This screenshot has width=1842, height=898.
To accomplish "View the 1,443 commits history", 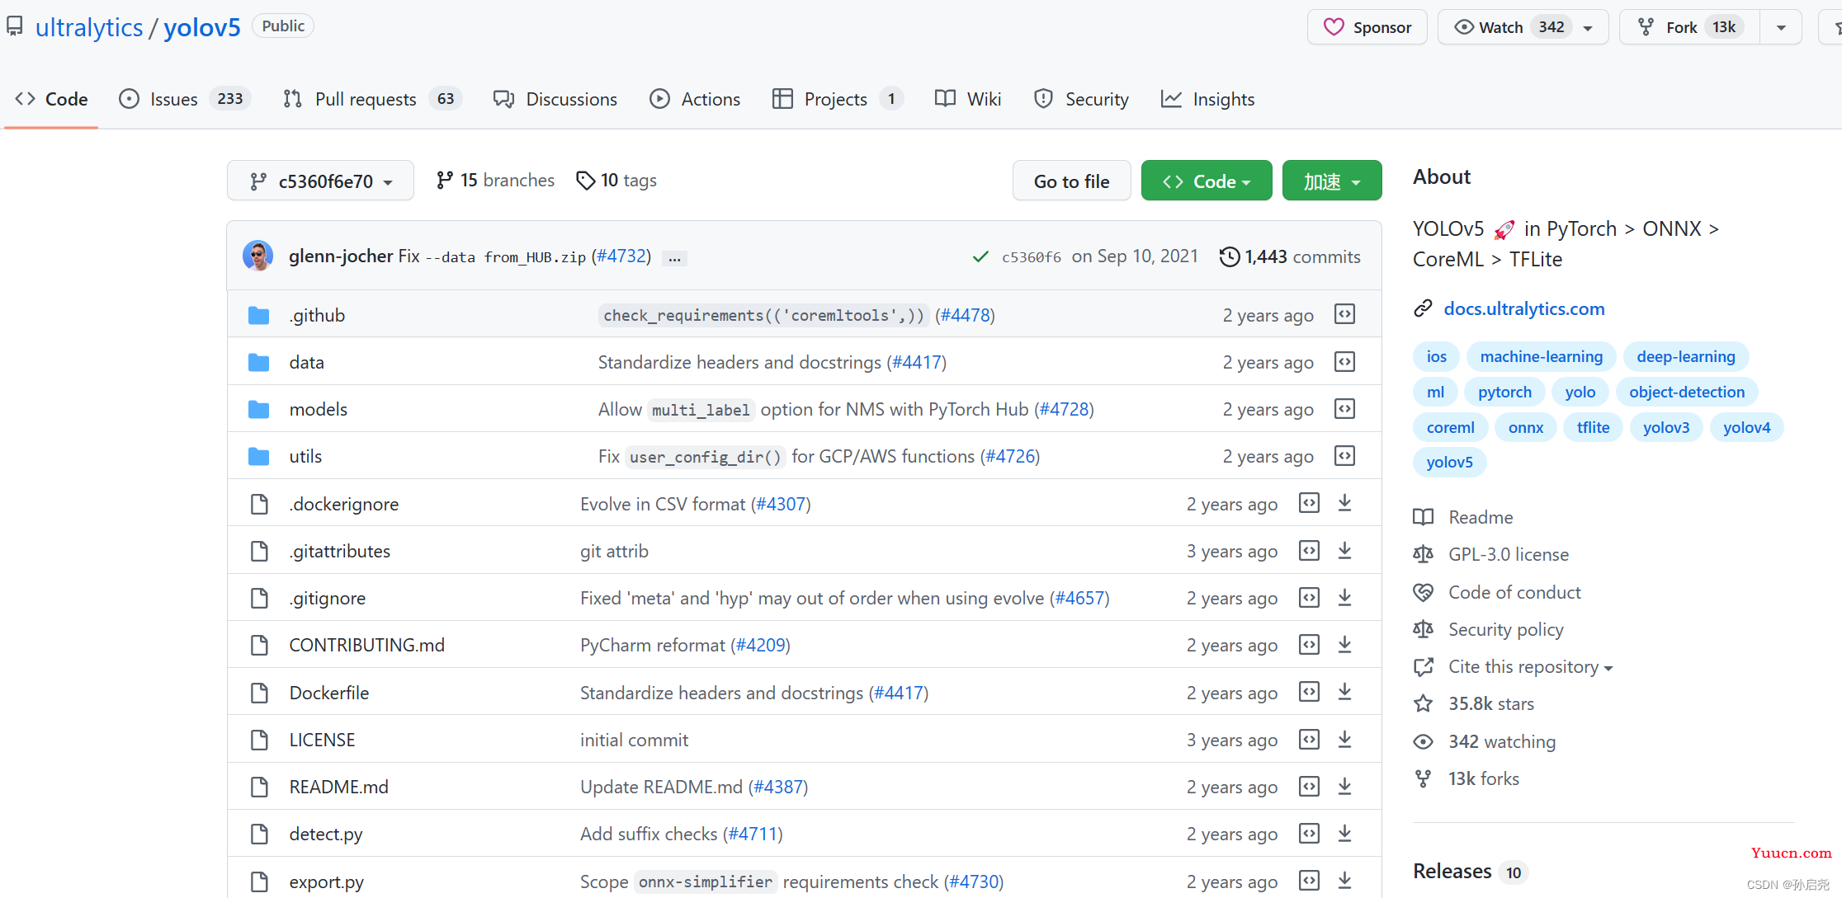I will pyautogui.click(x=1290, y=256).
